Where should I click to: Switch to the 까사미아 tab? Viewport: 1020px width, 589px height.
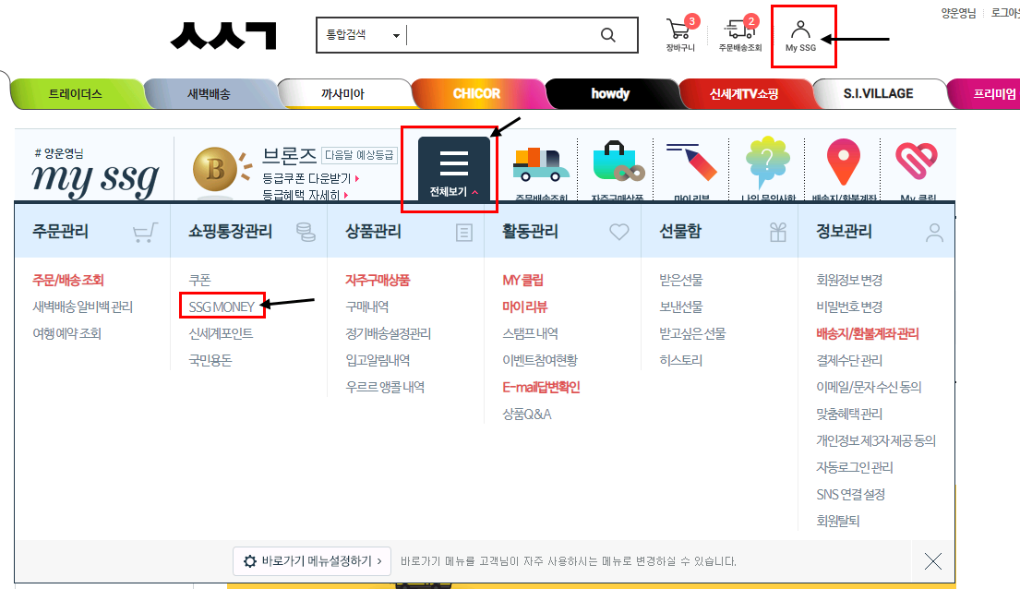coord(342,94)
